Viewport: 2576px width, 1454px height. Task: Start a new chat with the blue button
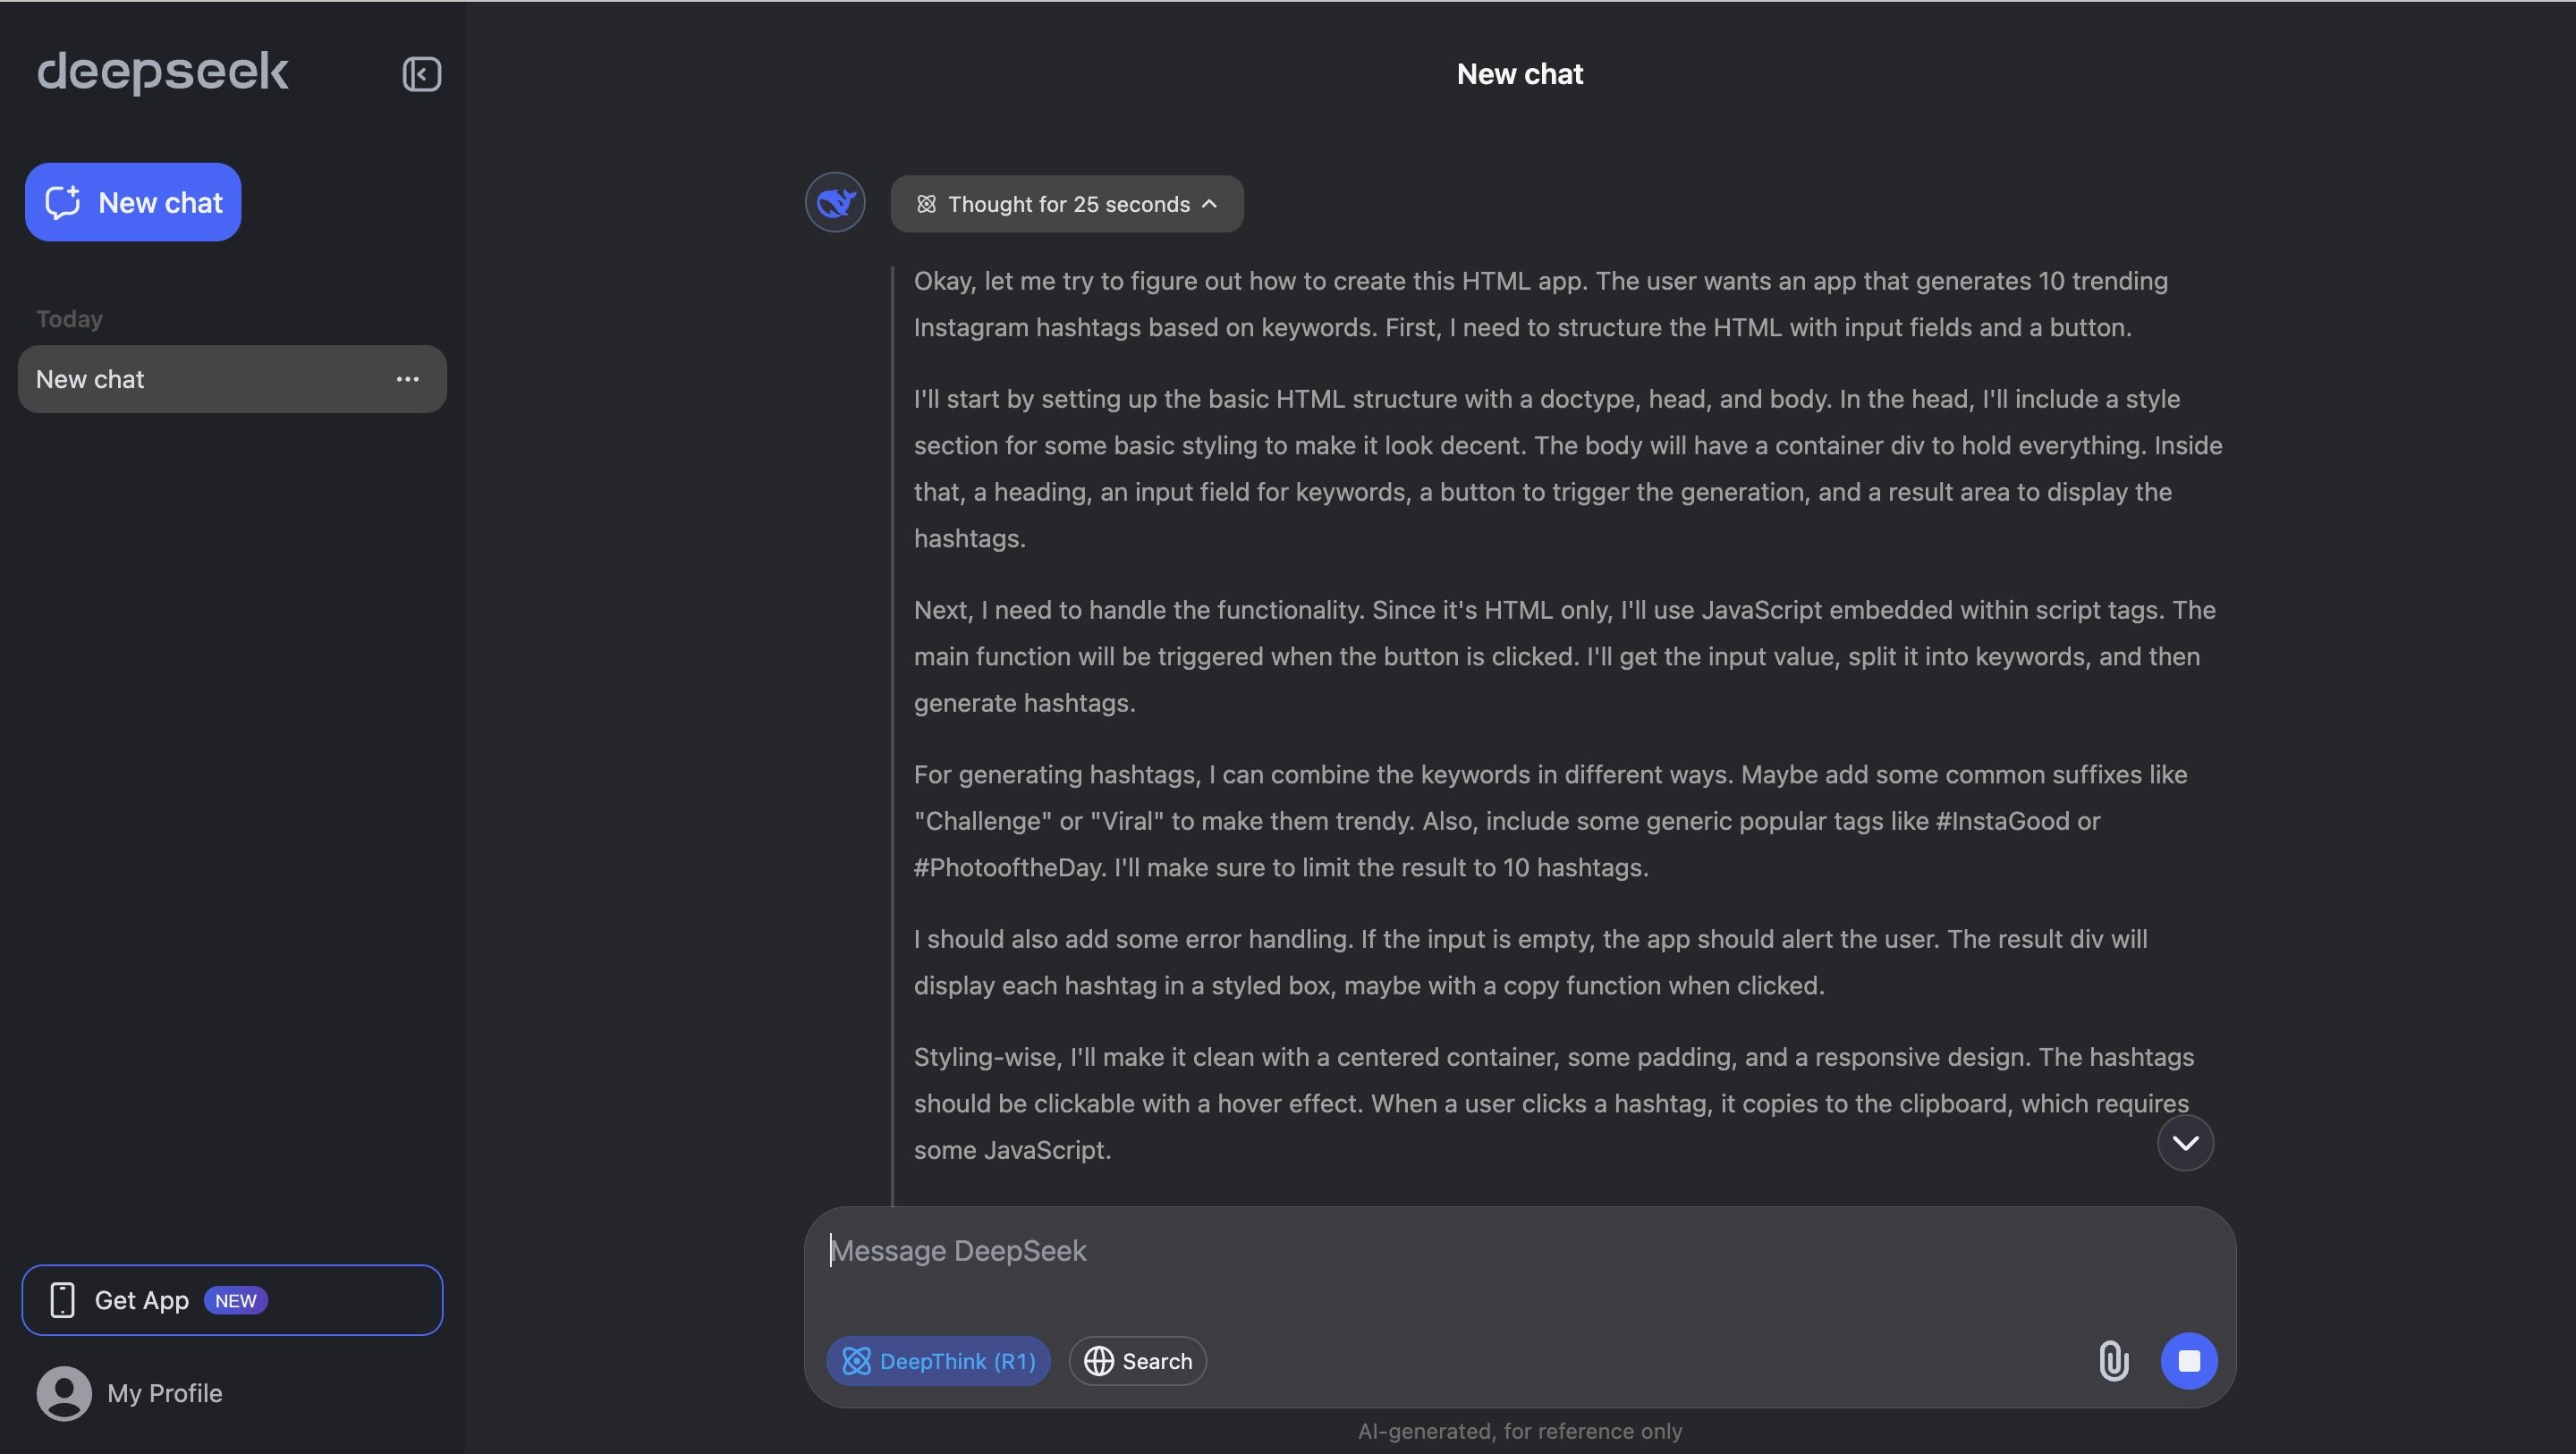coord(133,202)
